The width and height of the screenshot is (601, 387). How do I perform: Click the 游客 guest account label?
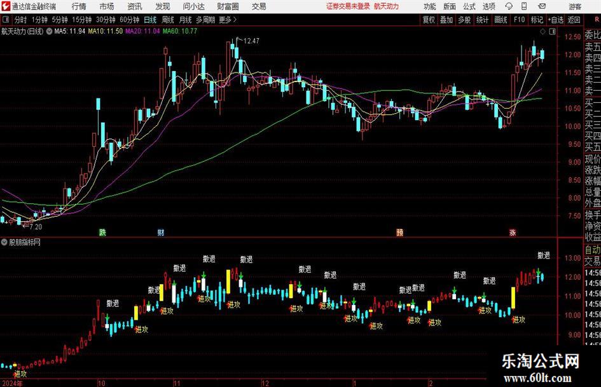click(574, 6)
